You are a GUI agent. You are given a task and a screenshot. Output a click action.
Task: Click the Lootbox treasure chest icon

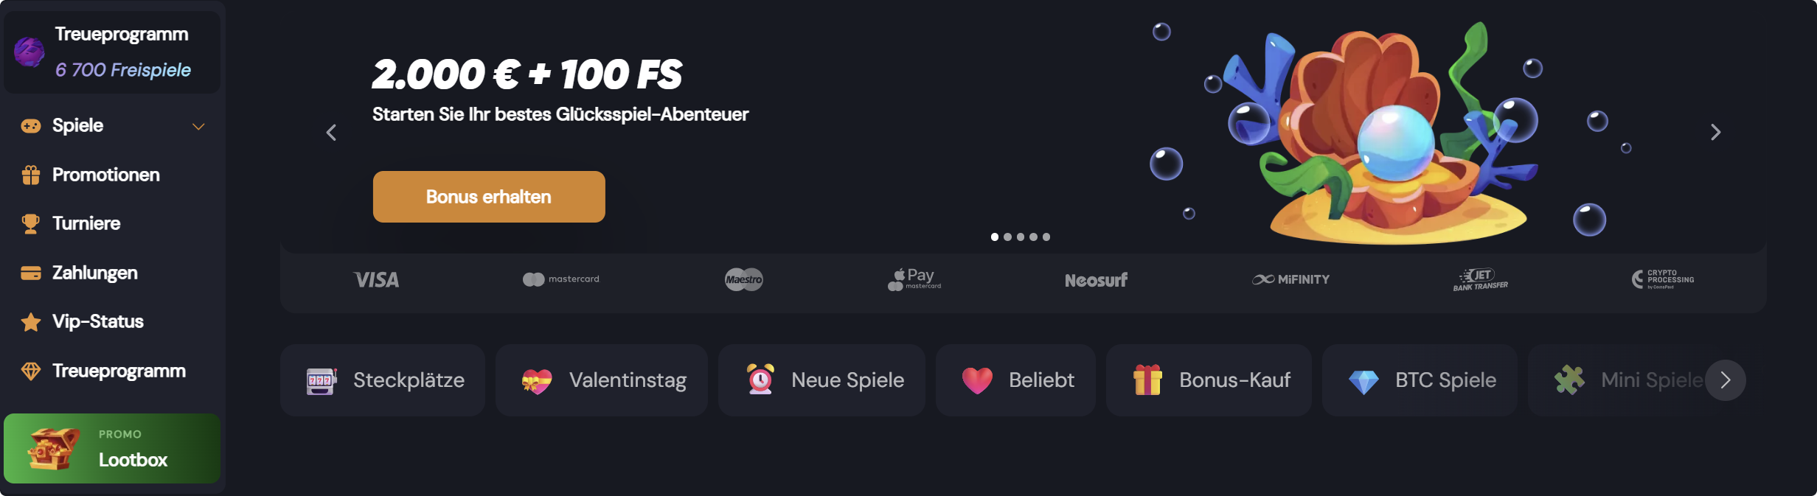(53, 449)
